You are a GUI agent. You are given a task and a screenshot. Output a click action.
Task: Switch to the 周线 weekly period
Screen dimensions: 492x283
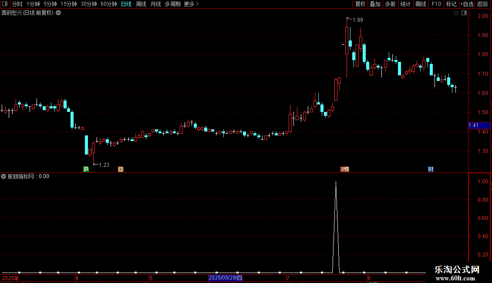click(141, 4)
